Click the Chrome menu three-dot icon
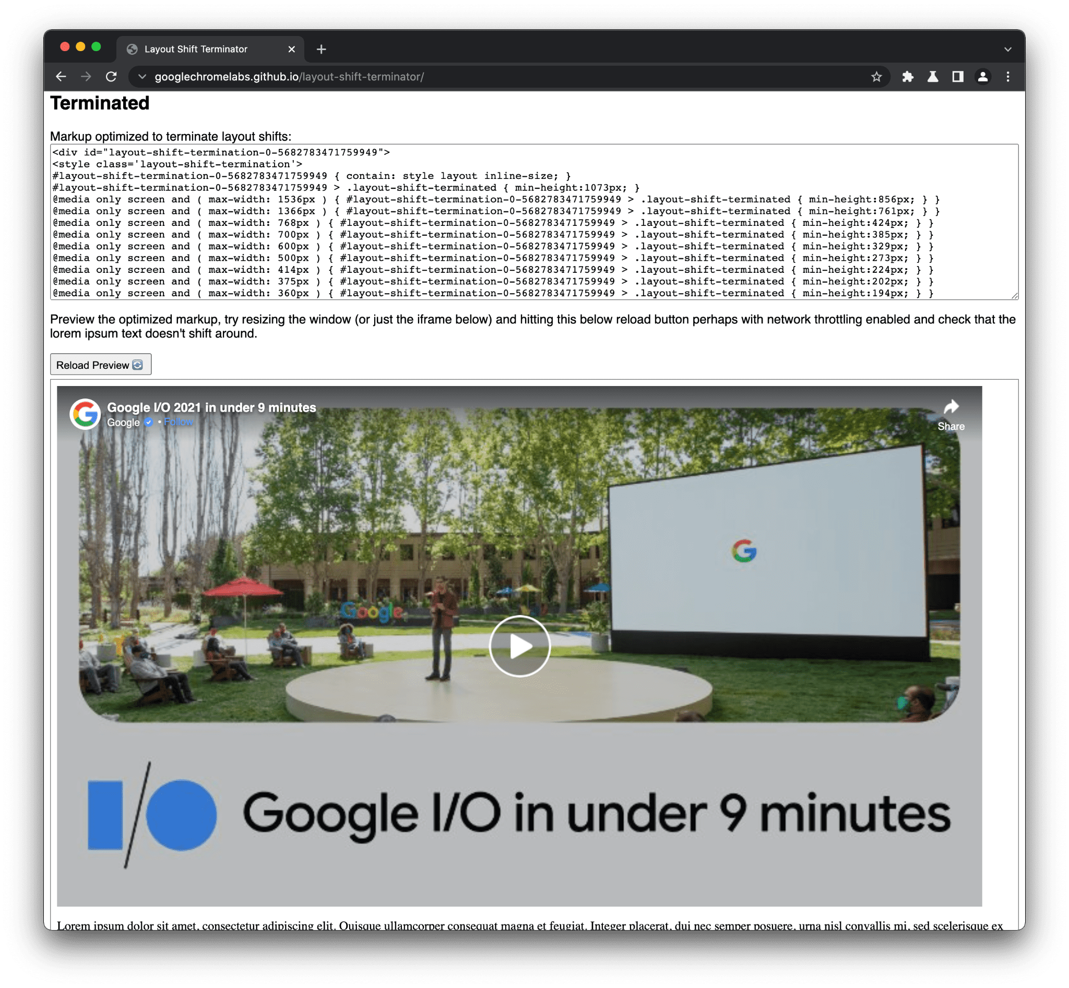This screenshot has width=1069, height=988. pos(1011,76)
